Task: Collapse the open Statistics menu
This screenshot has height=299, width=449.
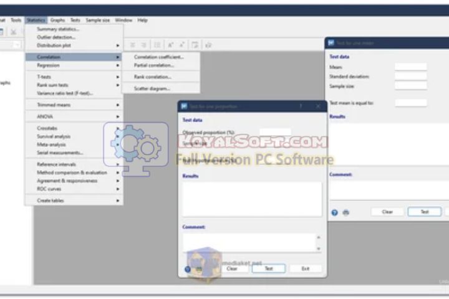Action: point(36,20)
